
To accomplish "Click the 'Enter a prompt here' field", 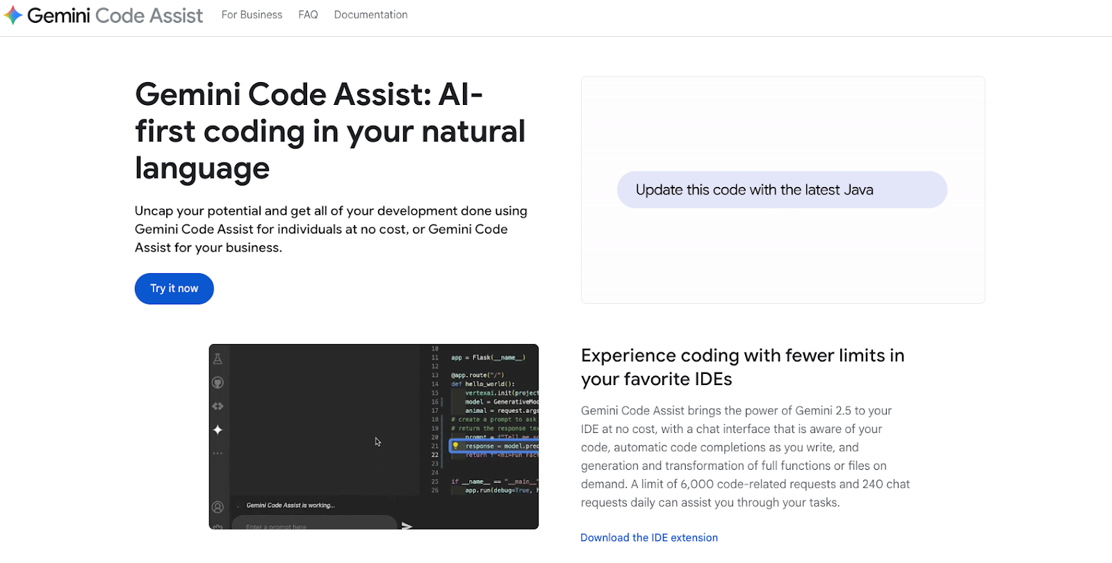I will [x=314, y=523].
